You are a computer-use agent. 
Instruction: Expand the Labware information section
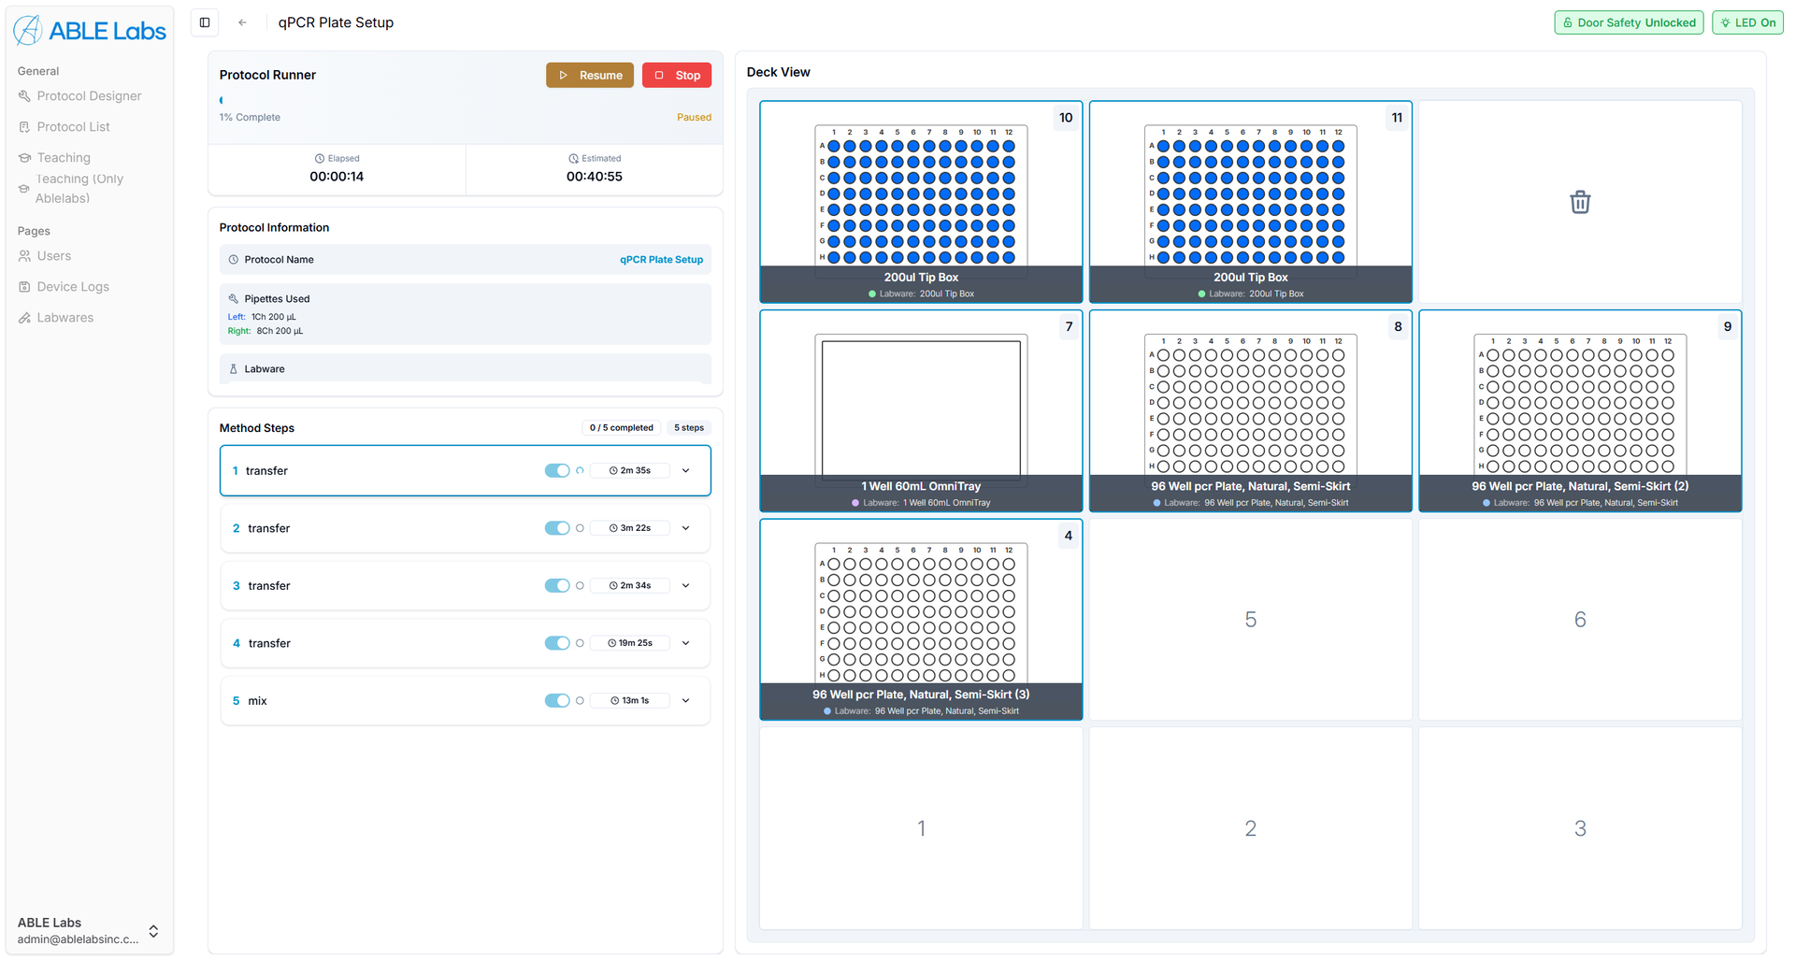coord(466,368)
